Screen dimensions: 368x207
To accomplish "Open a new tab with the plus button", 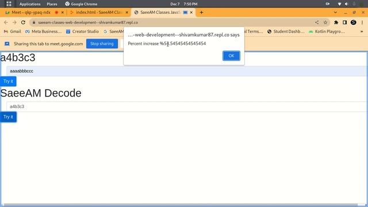I will pos(201,13).
